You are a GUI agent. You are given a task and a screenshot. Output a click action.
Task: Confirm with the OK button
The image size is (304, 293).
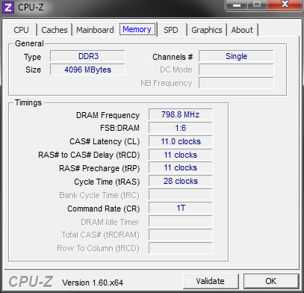pos(271,281)
